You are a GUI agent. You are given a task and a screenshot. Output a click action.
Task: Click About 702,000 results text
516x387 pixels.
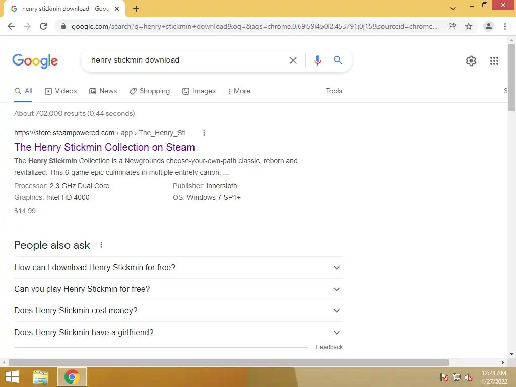[x=75, y=113]
